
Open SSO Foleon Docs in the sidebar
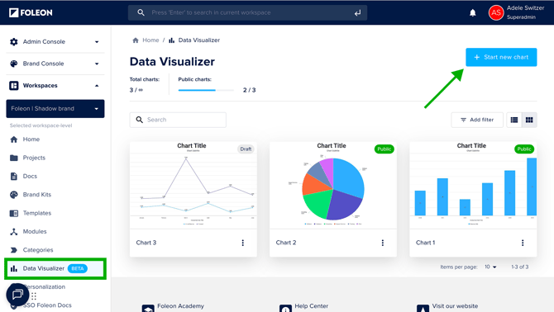point(47,305)
